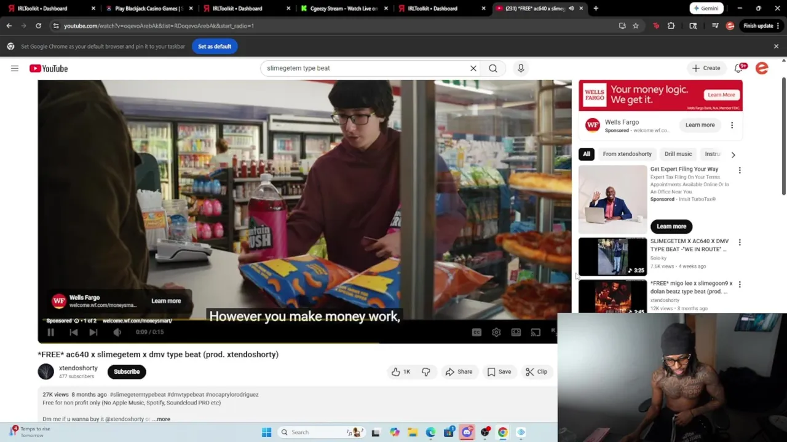Select the All filter chip
Viewport: 787px width, 442px height.
point(587,154)
